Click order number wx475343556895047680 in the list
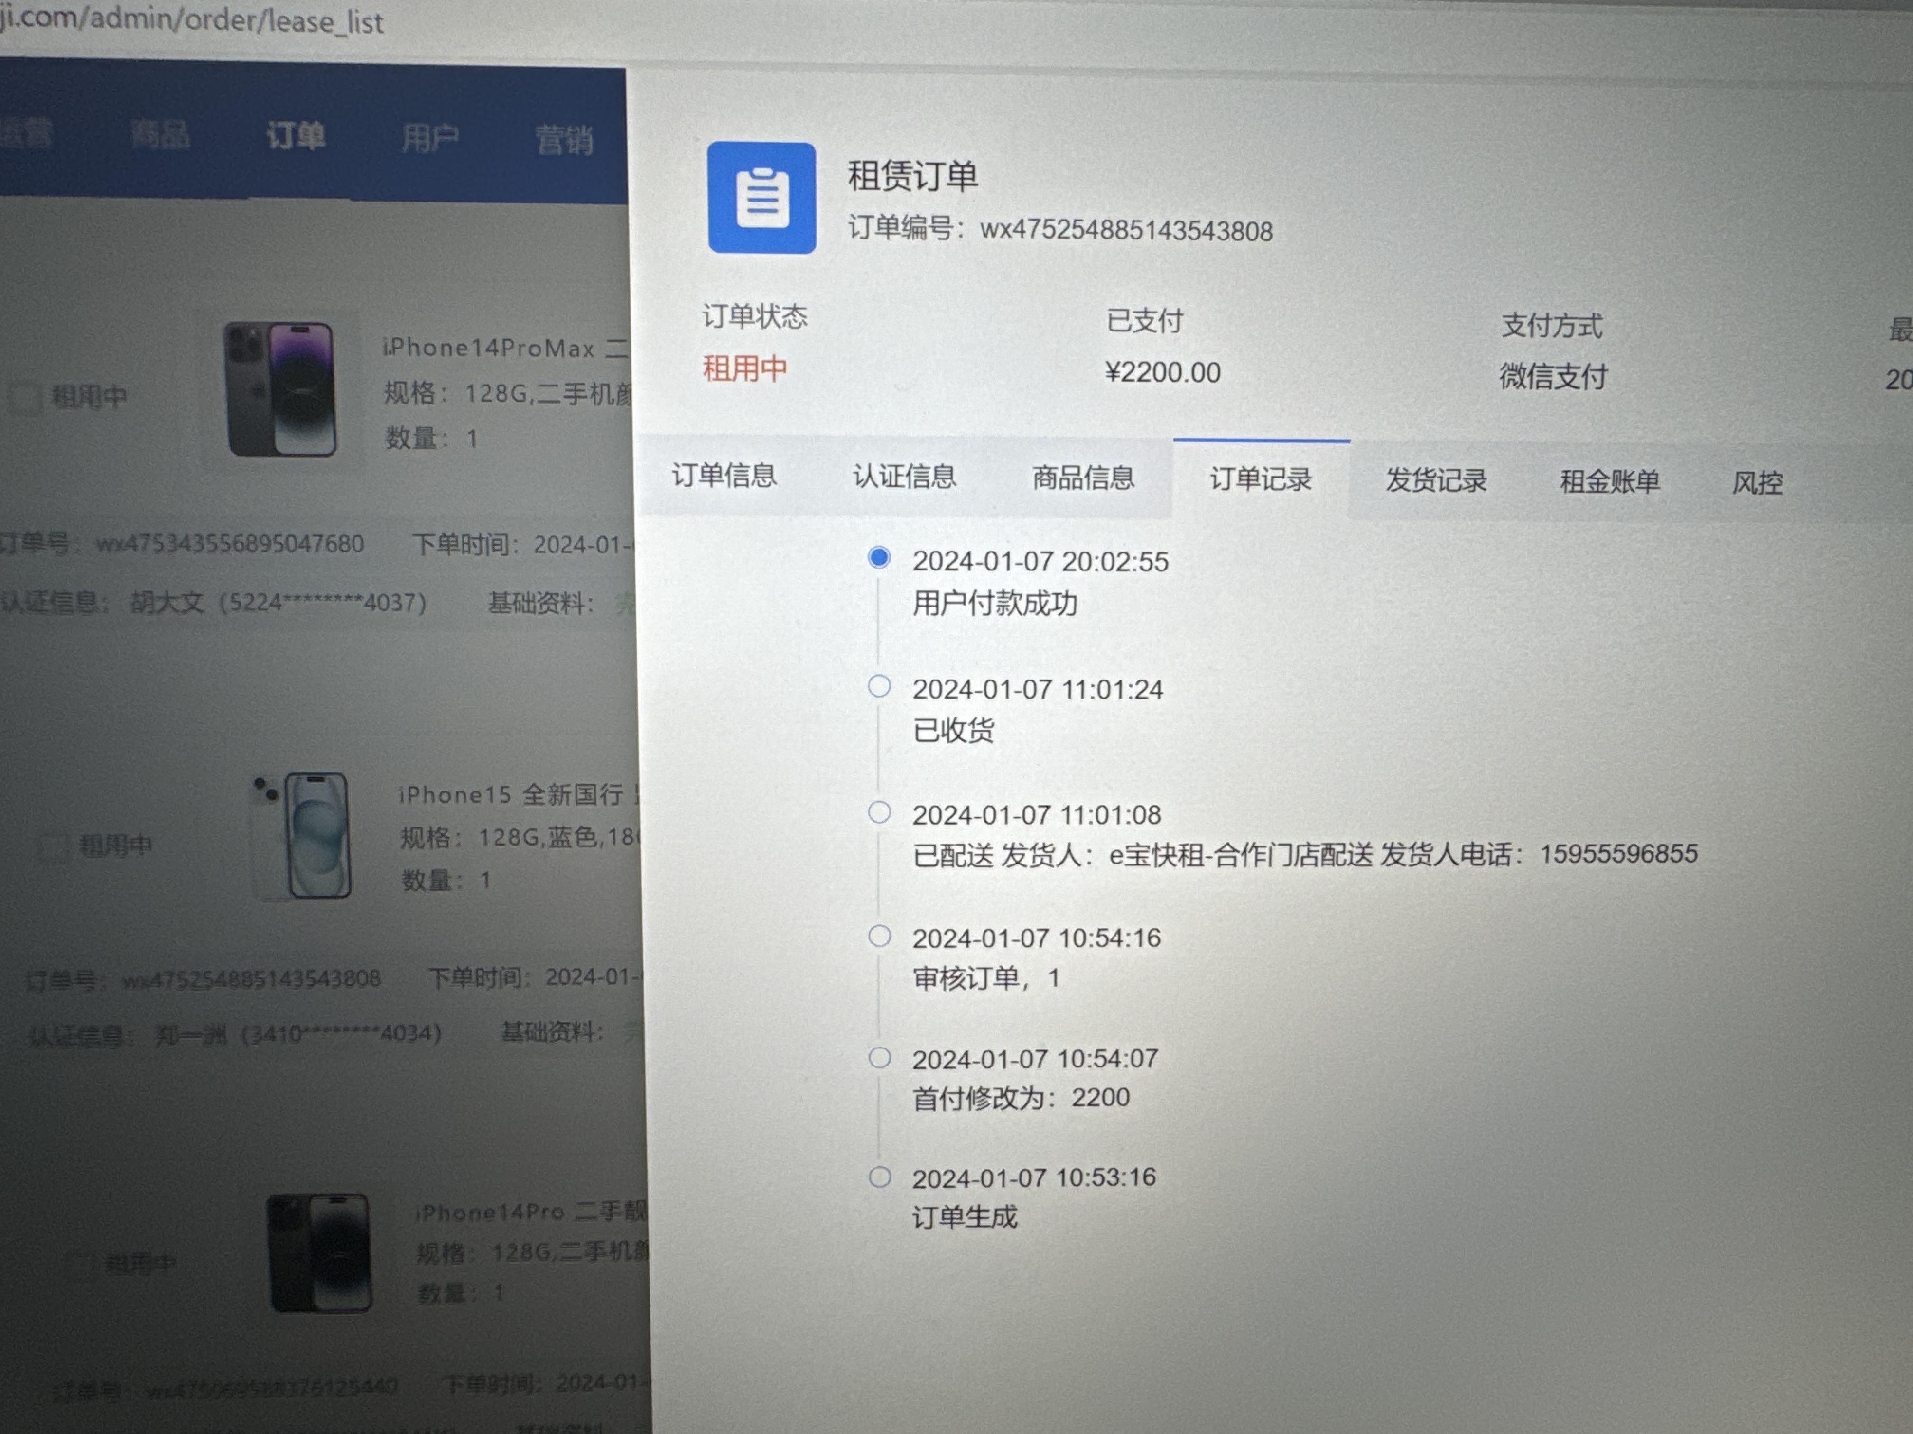Image resolution: width=1913 pixels, height=1434 pixels. point(229,544)
